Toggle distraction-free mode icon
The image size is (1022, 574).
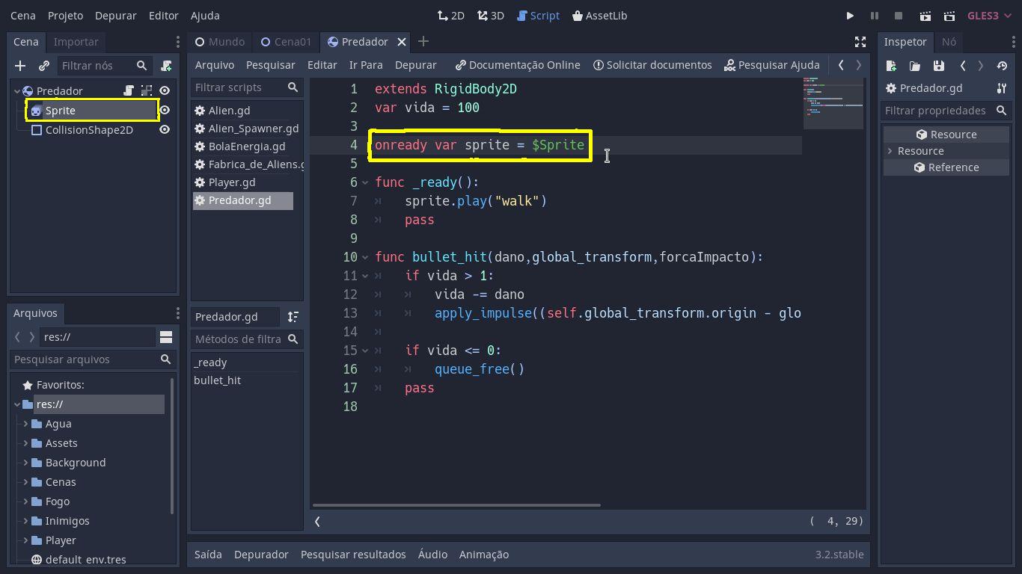pos(860,42)
